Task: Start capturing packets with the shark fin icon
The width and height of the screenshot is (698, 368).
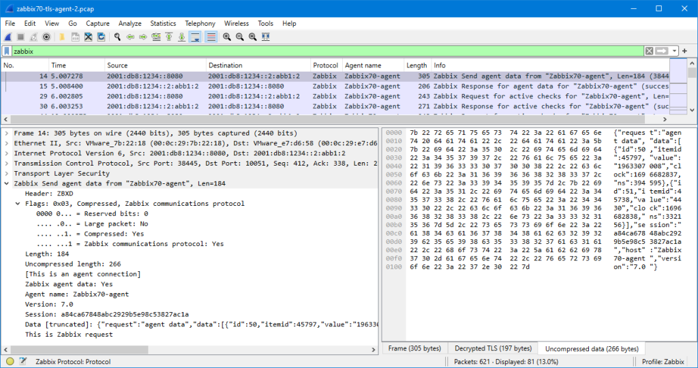Action: pyautogui.click(x=8, y=37)
